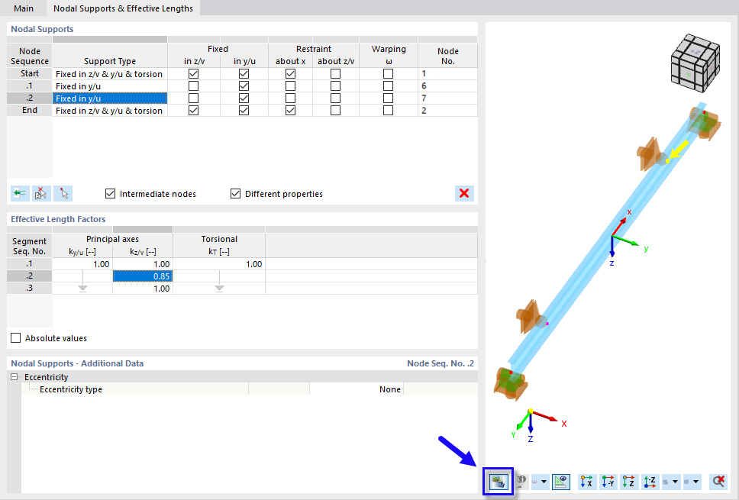Viewport: 739px width, 500px height.
Task: Uncheck Restraint about x for End row
Action: pos(290,110)
